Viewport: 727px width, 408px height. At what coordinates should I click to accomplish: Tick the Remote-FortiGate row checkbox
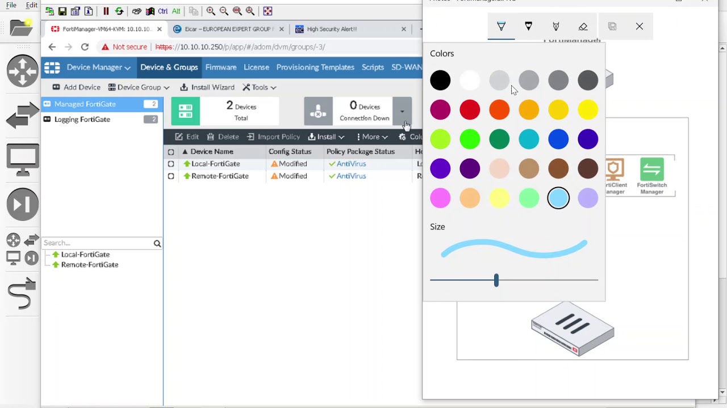pyautogui.click(x=171, y=176)
